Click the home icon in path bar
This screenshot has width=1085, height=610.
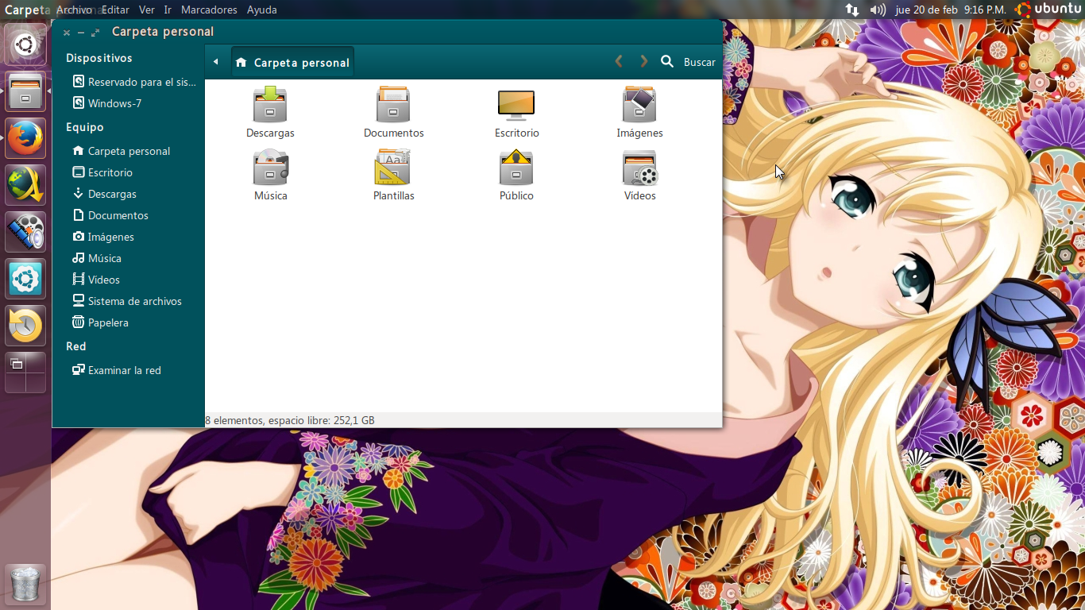click(x=241, y=62)
